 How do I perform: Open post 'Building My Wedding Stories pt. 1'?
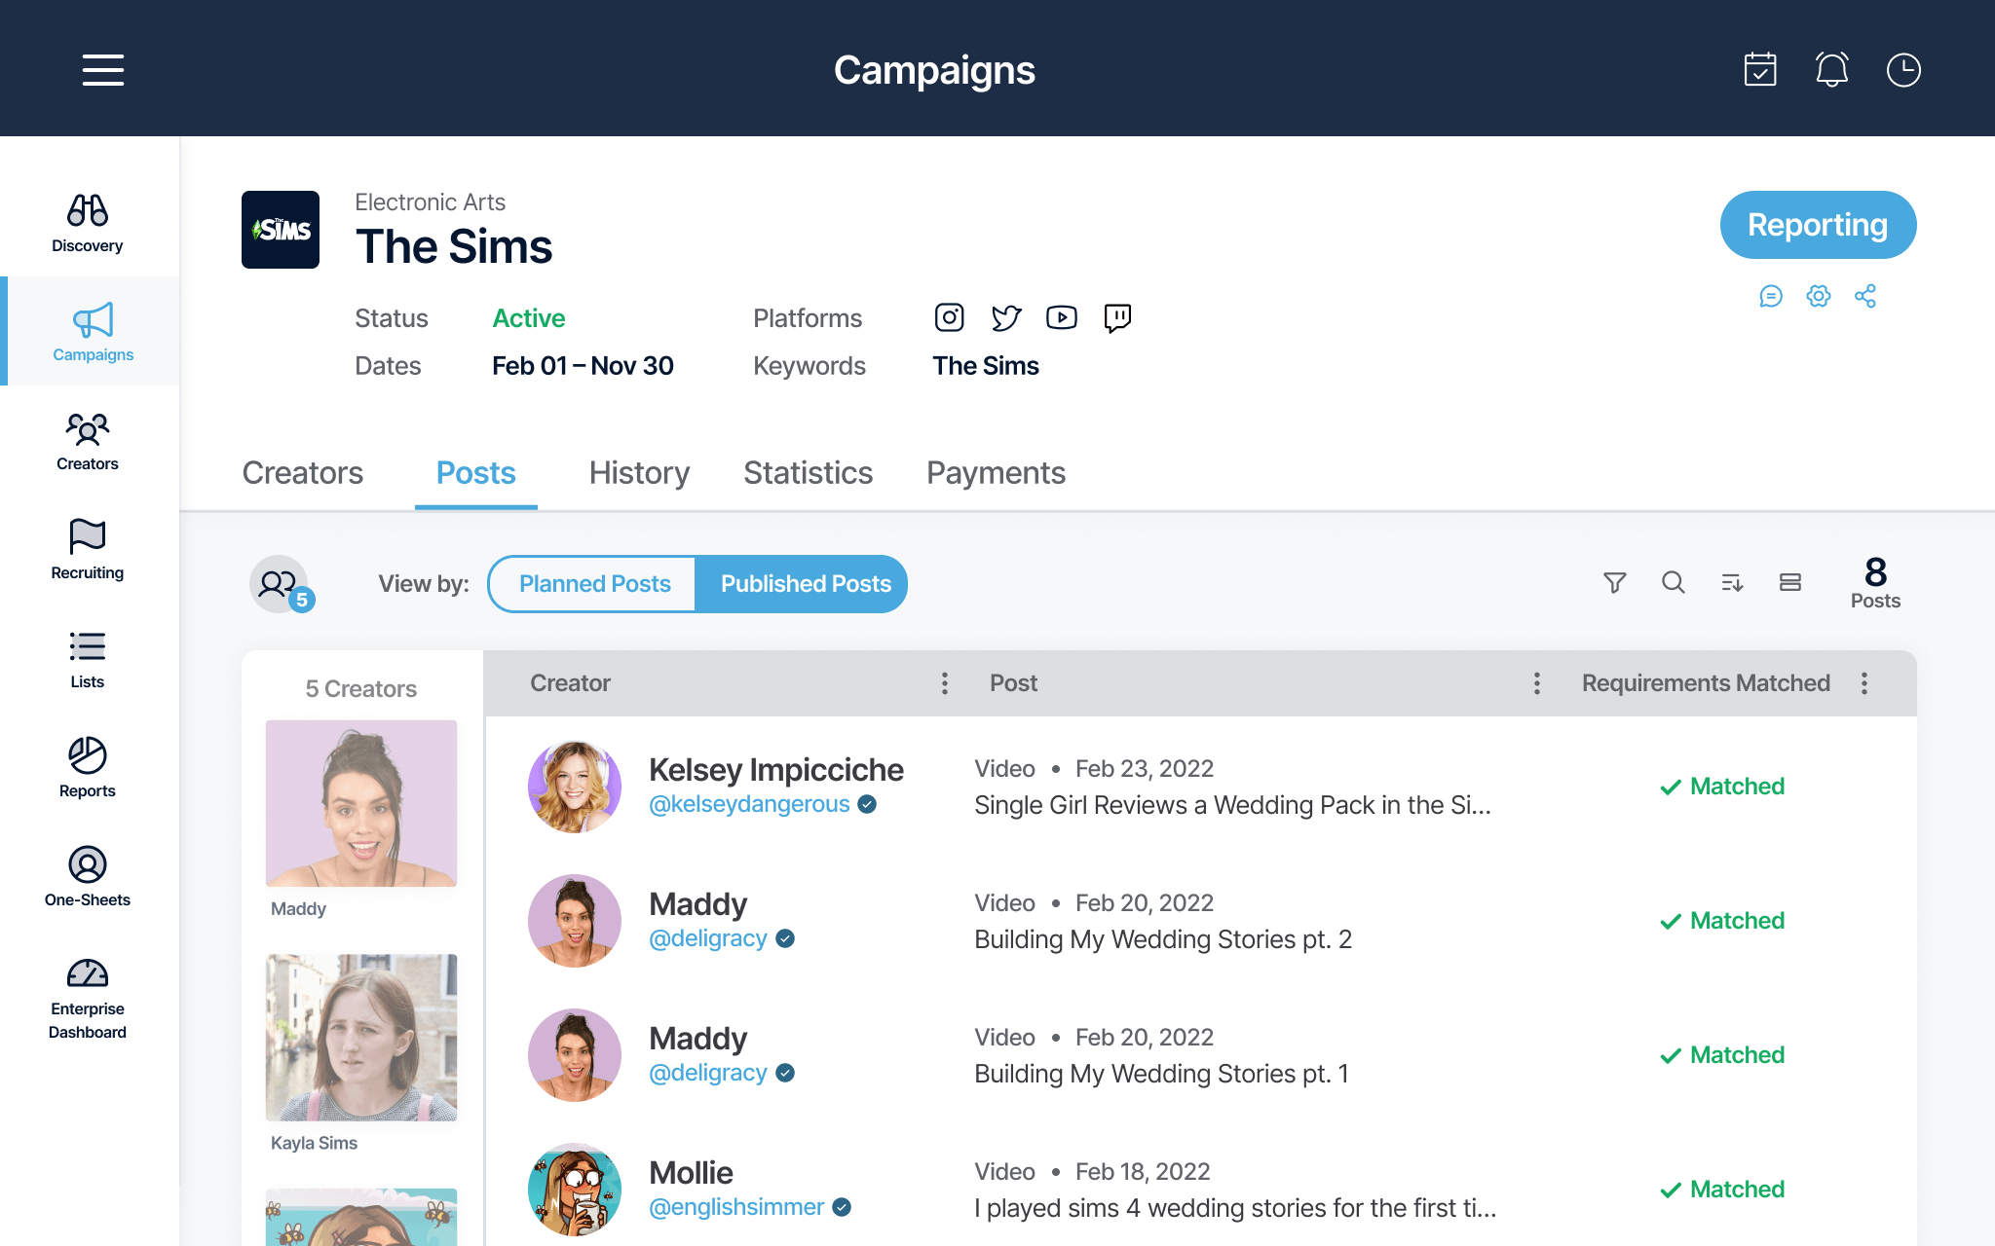pos(1161,1074)
